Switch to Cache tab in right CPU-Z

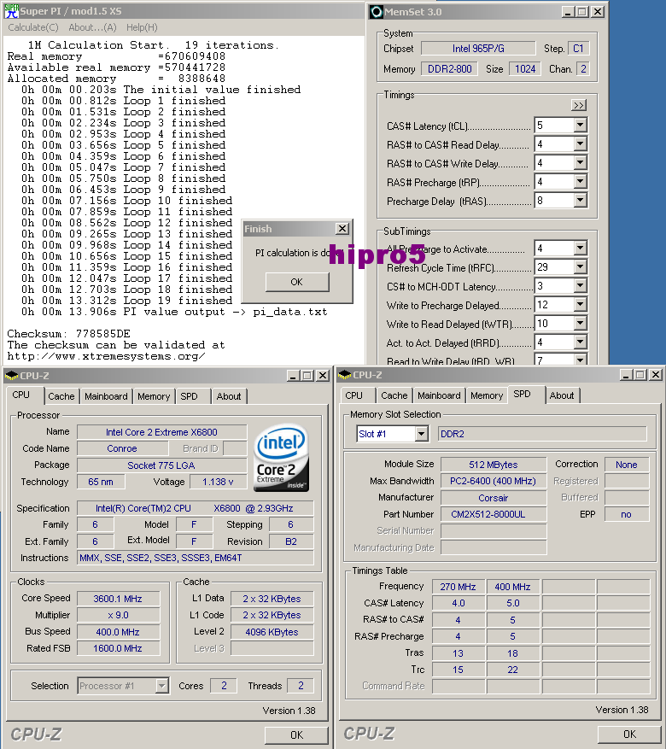394,395
